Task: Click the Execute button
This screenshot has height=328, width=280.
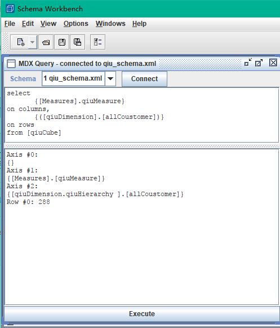Action: click(x=142, y=313)
